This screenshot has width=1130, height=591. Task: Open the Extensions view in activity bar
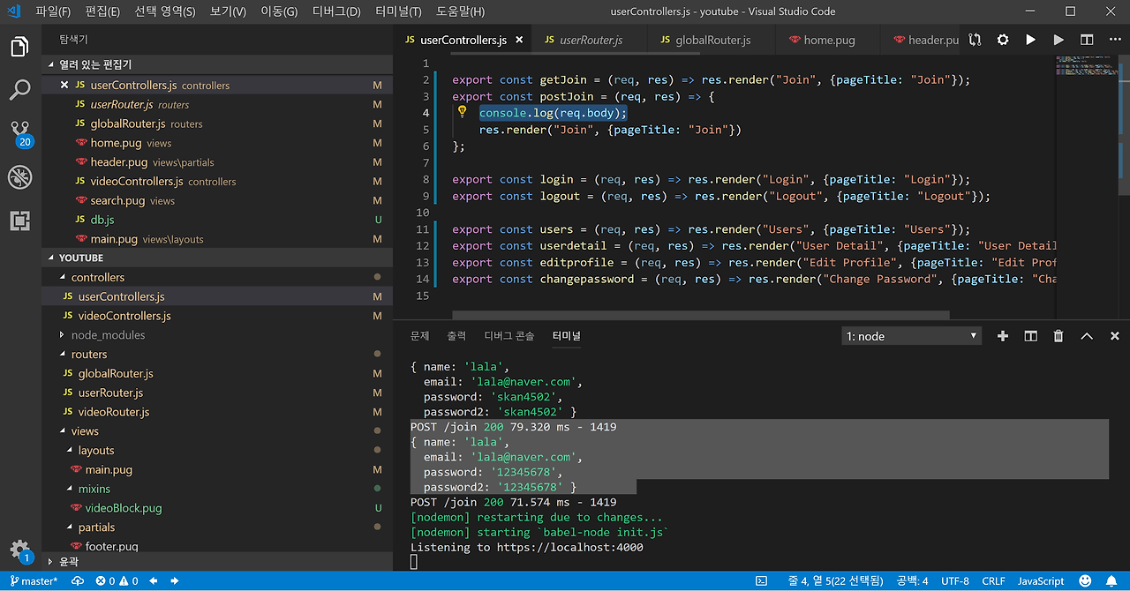pyautogui.click(x=19, y=221)
